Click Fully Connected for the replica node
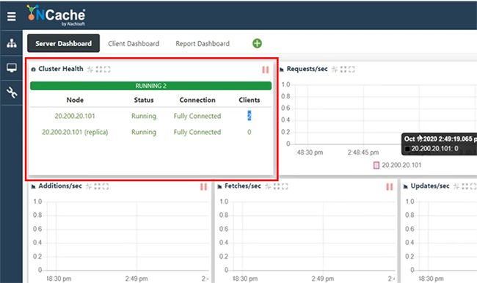The width and height of the screenshot is (477, 283). [197, 132]
